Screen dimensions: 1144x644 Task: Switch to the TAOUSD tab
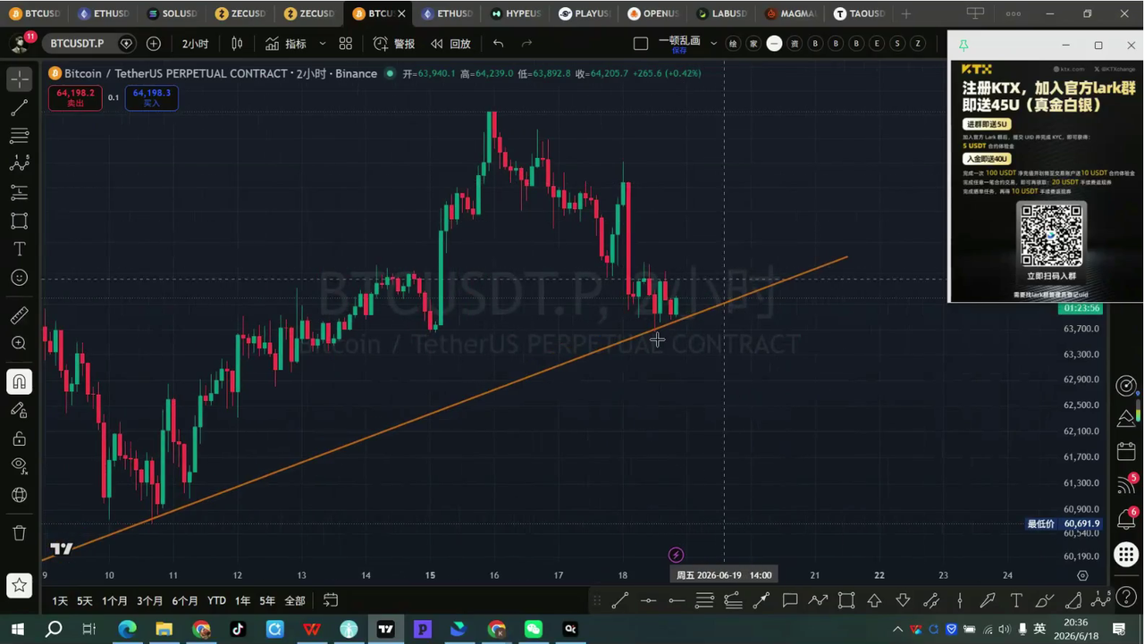point(860,13)
